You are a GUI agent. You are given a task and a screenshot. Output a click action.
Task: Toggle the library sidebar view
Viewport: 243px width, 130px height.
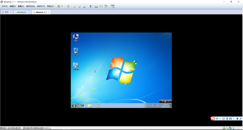[91, 6]
